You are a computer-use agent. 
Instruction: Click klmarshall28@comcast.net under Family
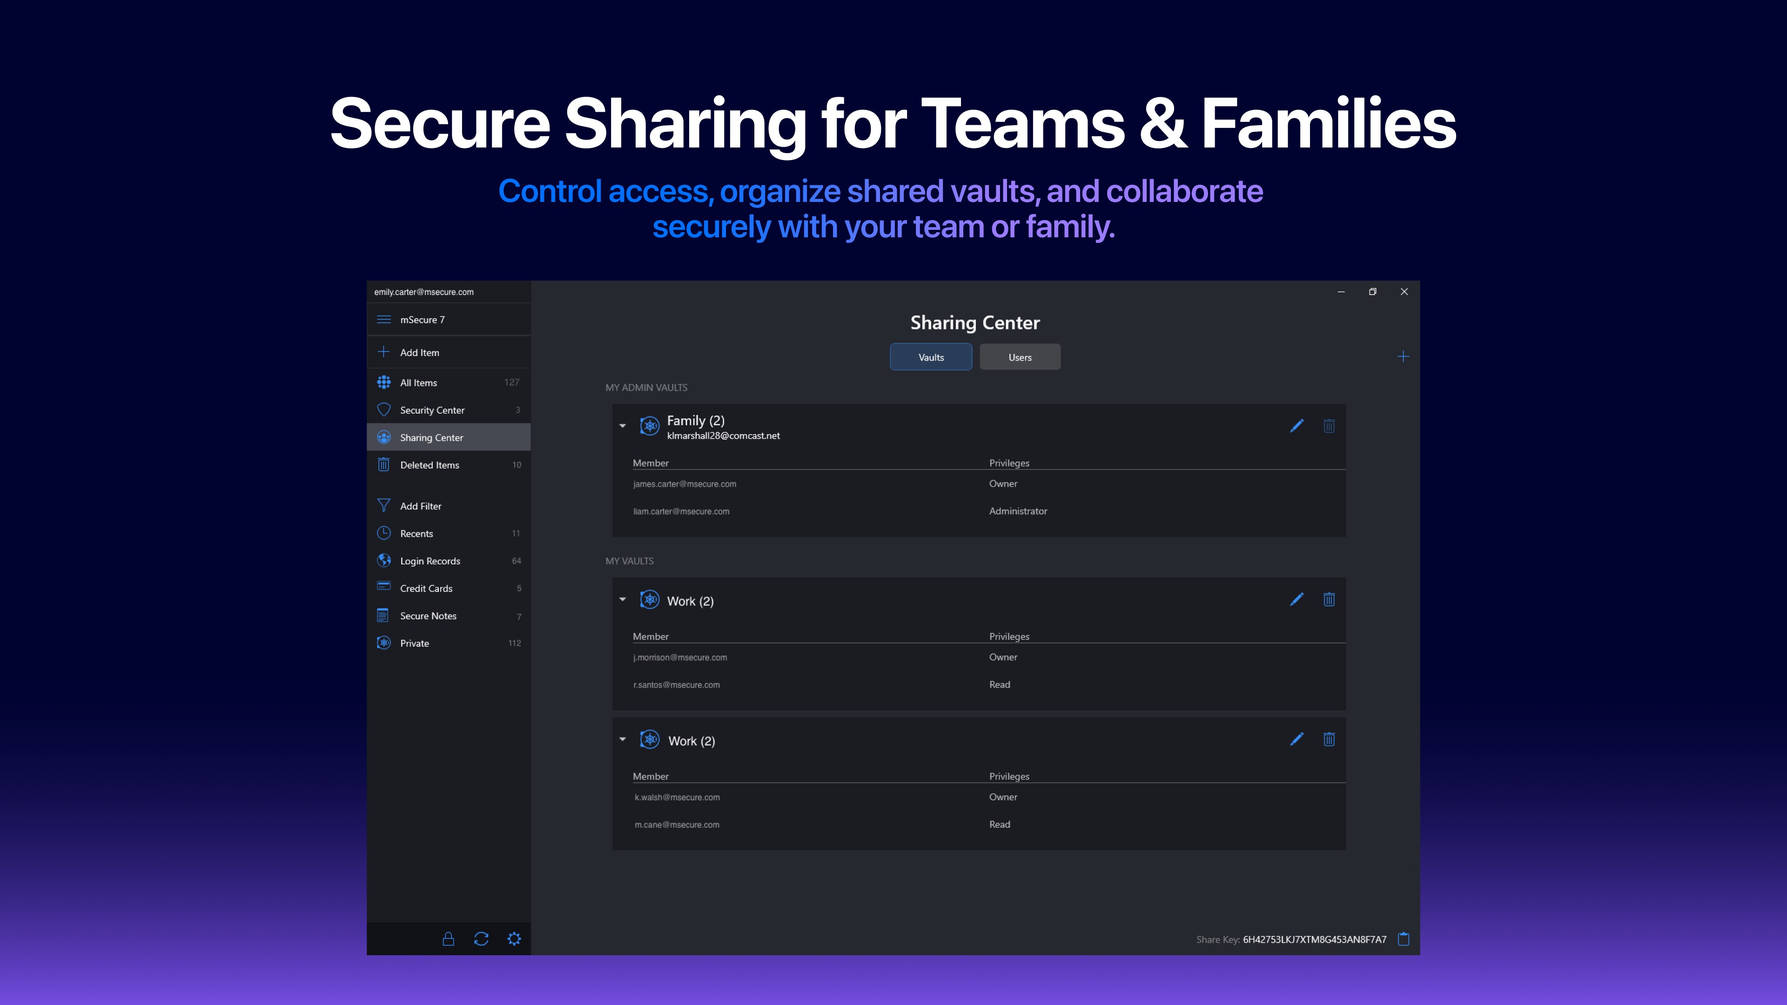tap(723, 436)
